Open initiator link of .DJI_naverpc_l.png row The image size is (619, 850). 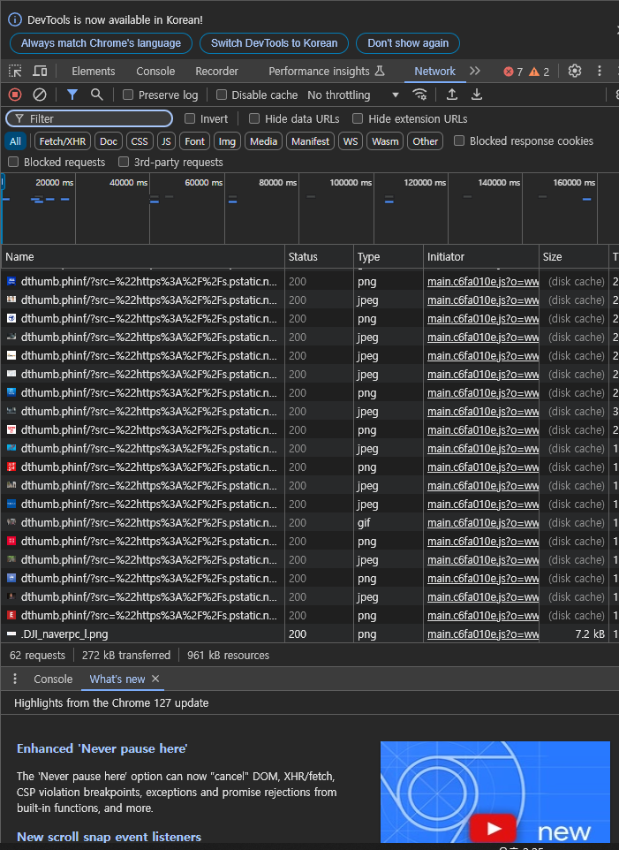coord(482,634)
